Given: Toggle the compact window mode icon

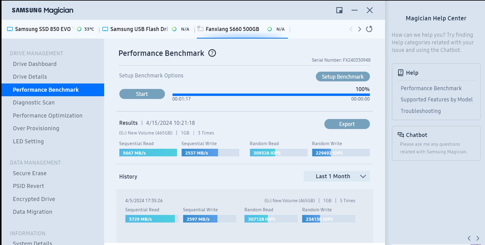Looking at the screenshot, I should [339, 10].
